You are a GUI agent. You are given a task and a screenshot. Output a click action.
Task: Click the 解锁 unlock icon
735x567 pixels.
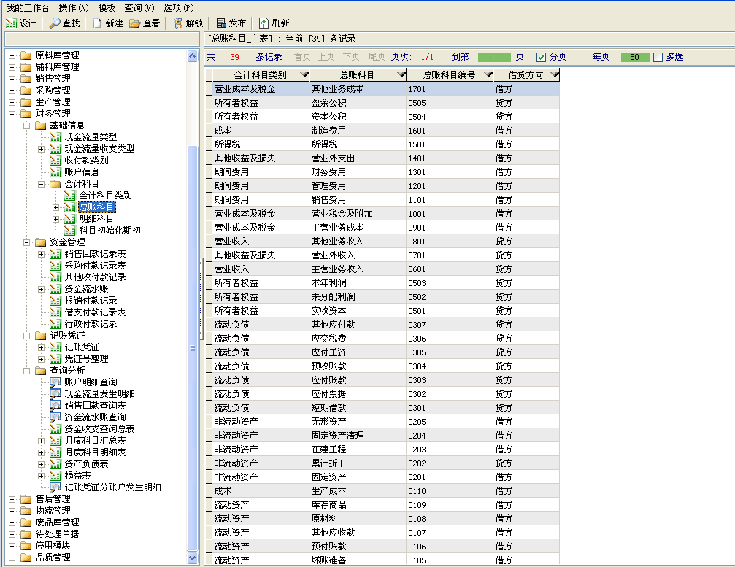click(x=178, y=23)
